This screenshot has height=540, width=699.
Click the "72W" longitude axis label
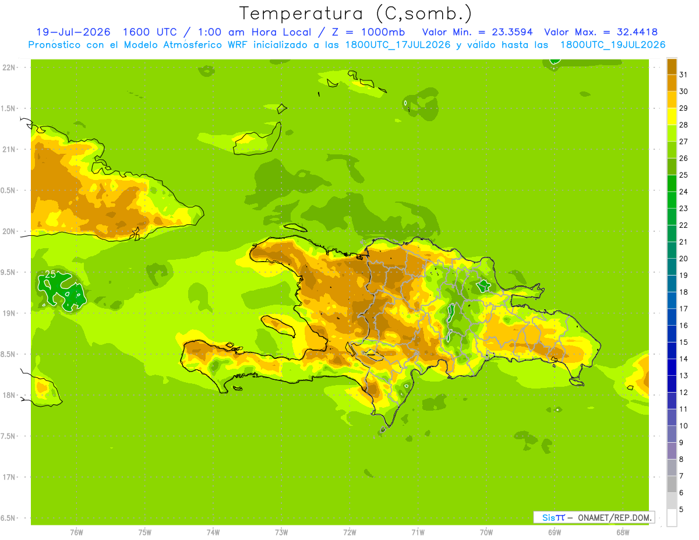tap(349, 532)
